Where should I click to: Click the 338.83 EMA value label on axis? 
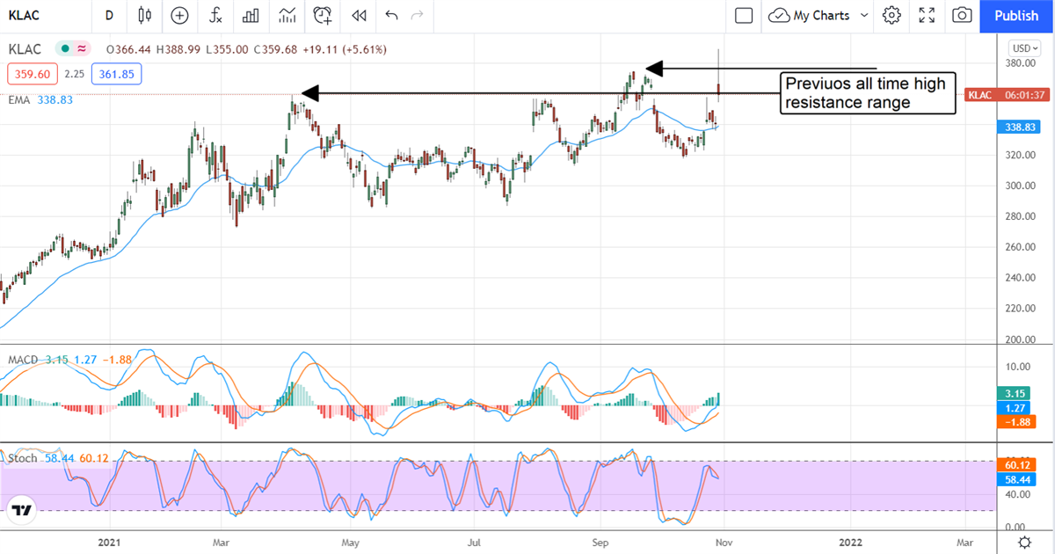1017,128
